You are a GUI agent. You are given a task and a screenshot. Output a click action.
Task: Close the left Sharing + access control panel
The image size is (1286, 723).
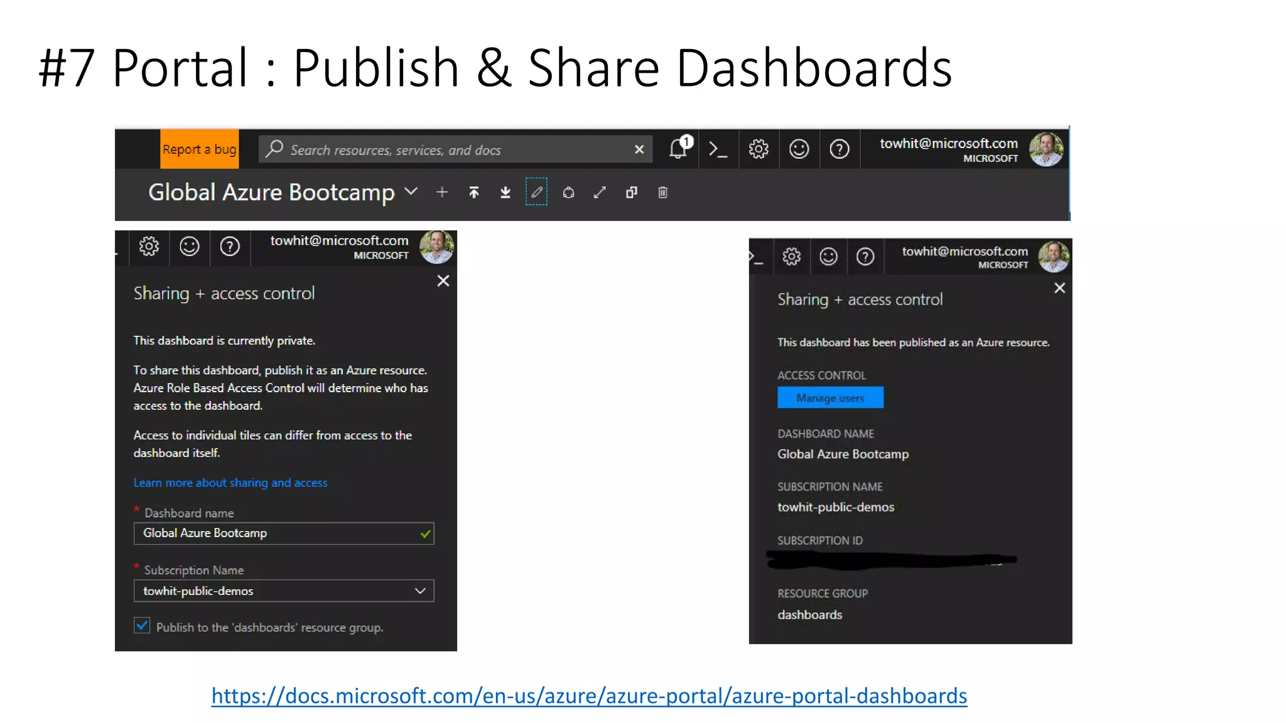pyautogui.click(x=443, y=281)
